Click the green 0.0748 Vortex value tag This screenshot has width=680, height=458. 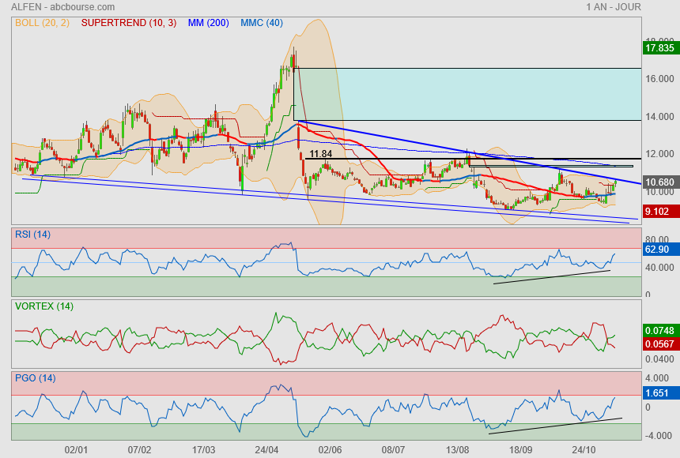(659, 330)
